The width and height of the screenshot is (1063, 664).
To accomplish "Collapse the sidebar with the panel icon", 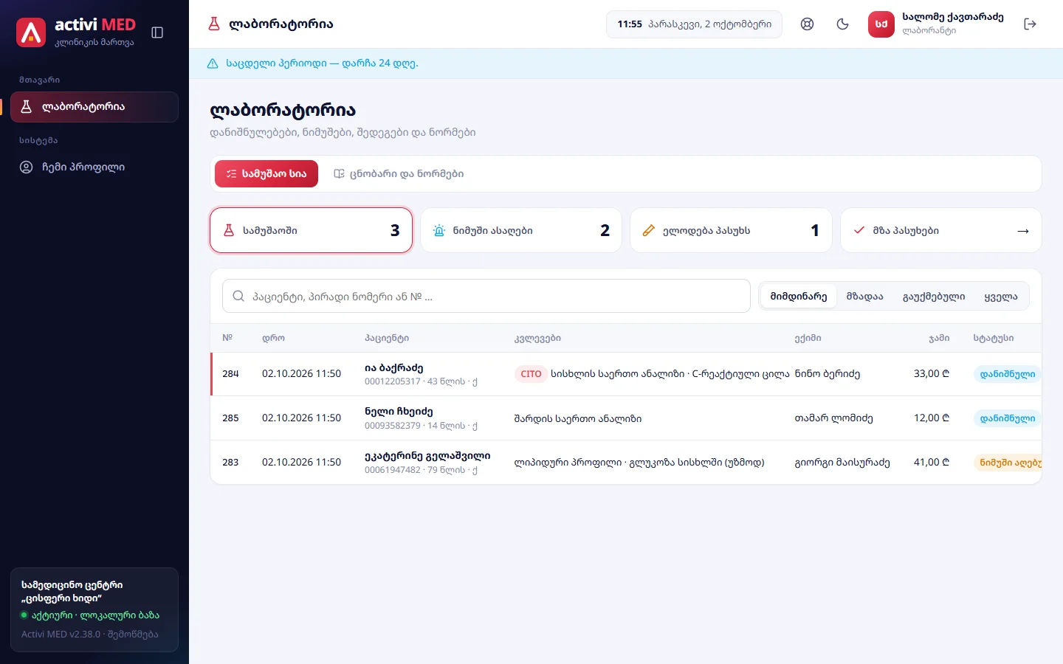I will click(157, 32).
